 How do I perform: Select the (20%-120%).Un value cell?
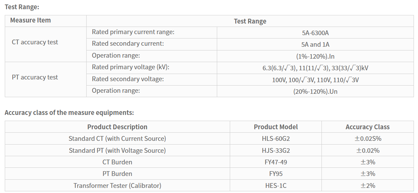(x=315, y=91)
